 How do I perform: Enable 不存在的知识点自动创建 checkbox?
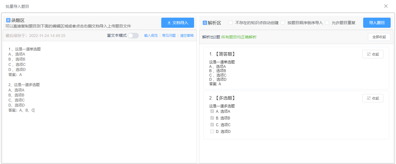pyautogui.click(x=231, y=23)
